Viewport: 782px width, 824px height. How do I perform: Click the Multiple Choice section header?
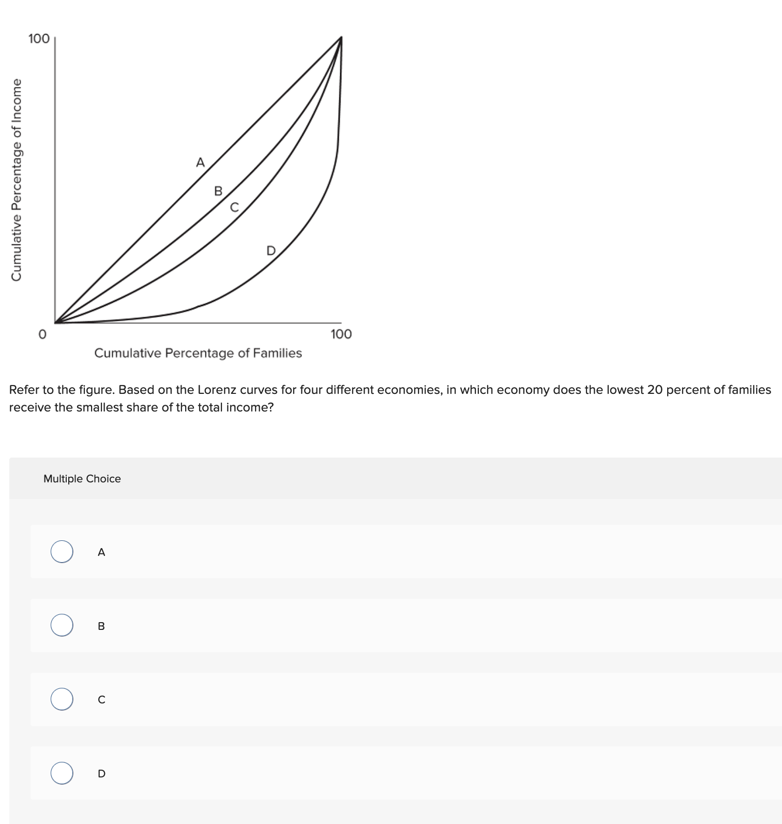82,479
